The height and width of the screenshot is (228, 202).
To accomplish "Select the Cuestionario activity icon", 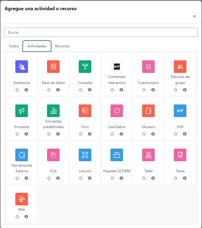I will tap(149, 66).
